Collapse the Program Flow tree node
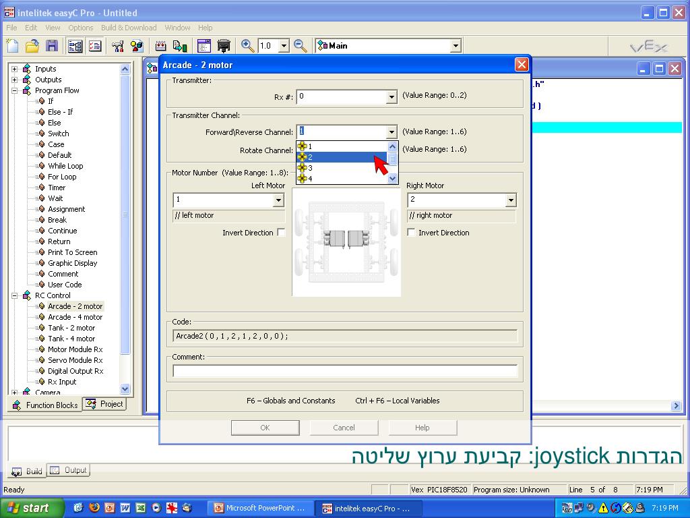 [x=15, y=90]
